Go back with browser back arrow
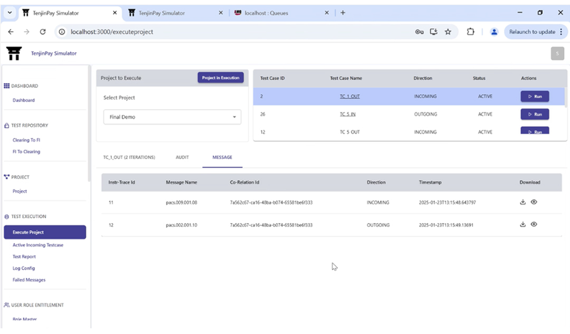 (11, 32)
